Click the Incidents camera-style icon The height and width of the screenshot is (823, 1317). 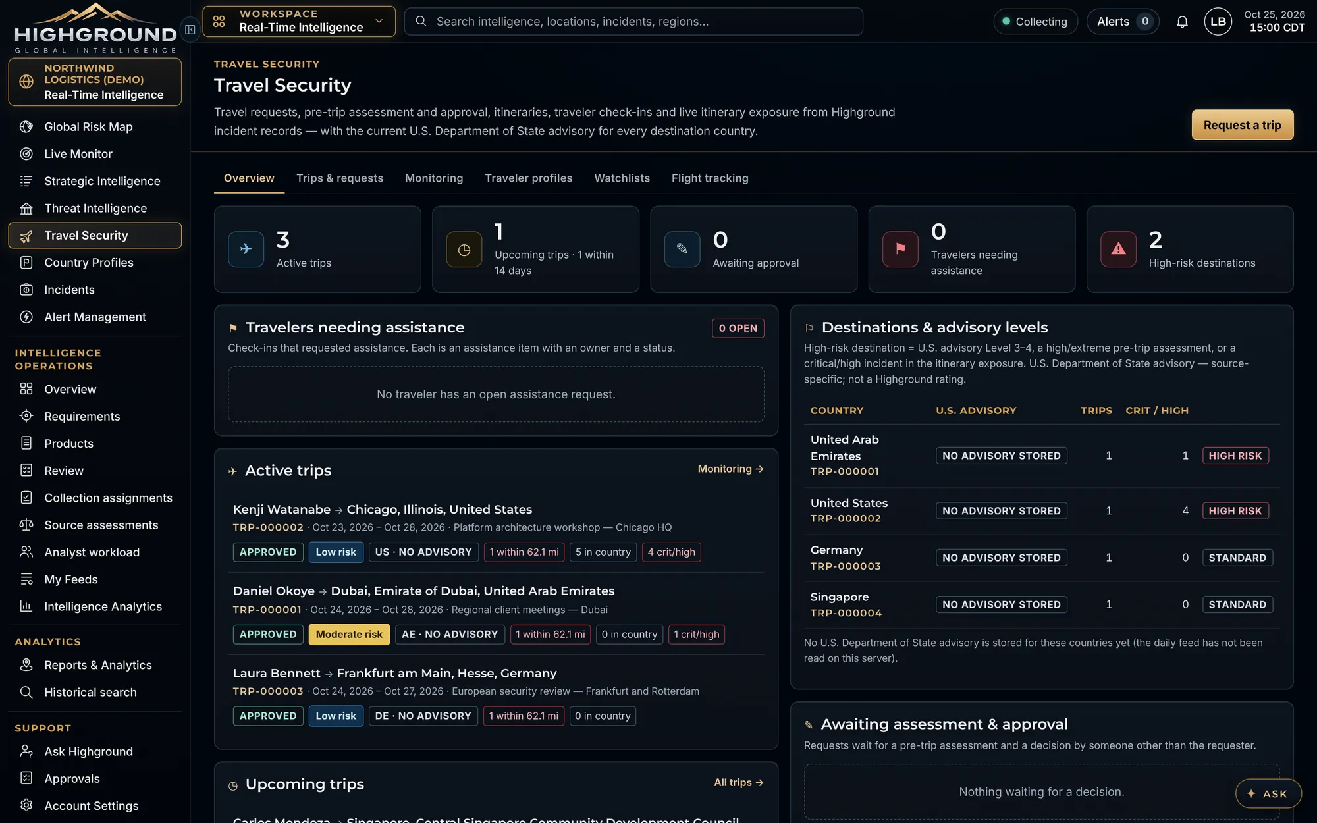[x=26, y=290]
